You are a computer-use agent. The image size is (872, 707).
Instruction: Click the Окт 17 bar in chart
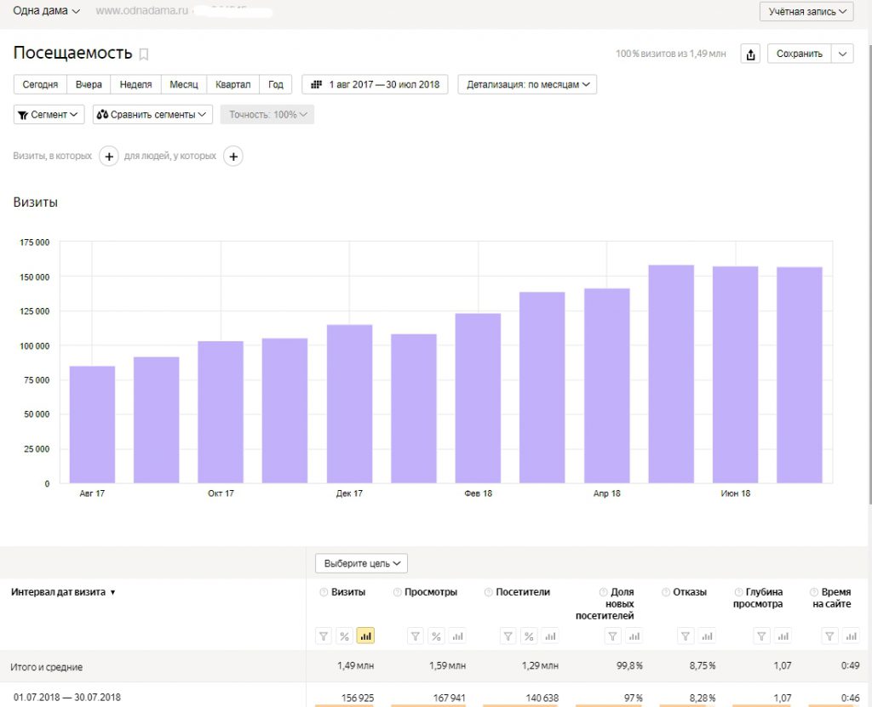(221, 413)
